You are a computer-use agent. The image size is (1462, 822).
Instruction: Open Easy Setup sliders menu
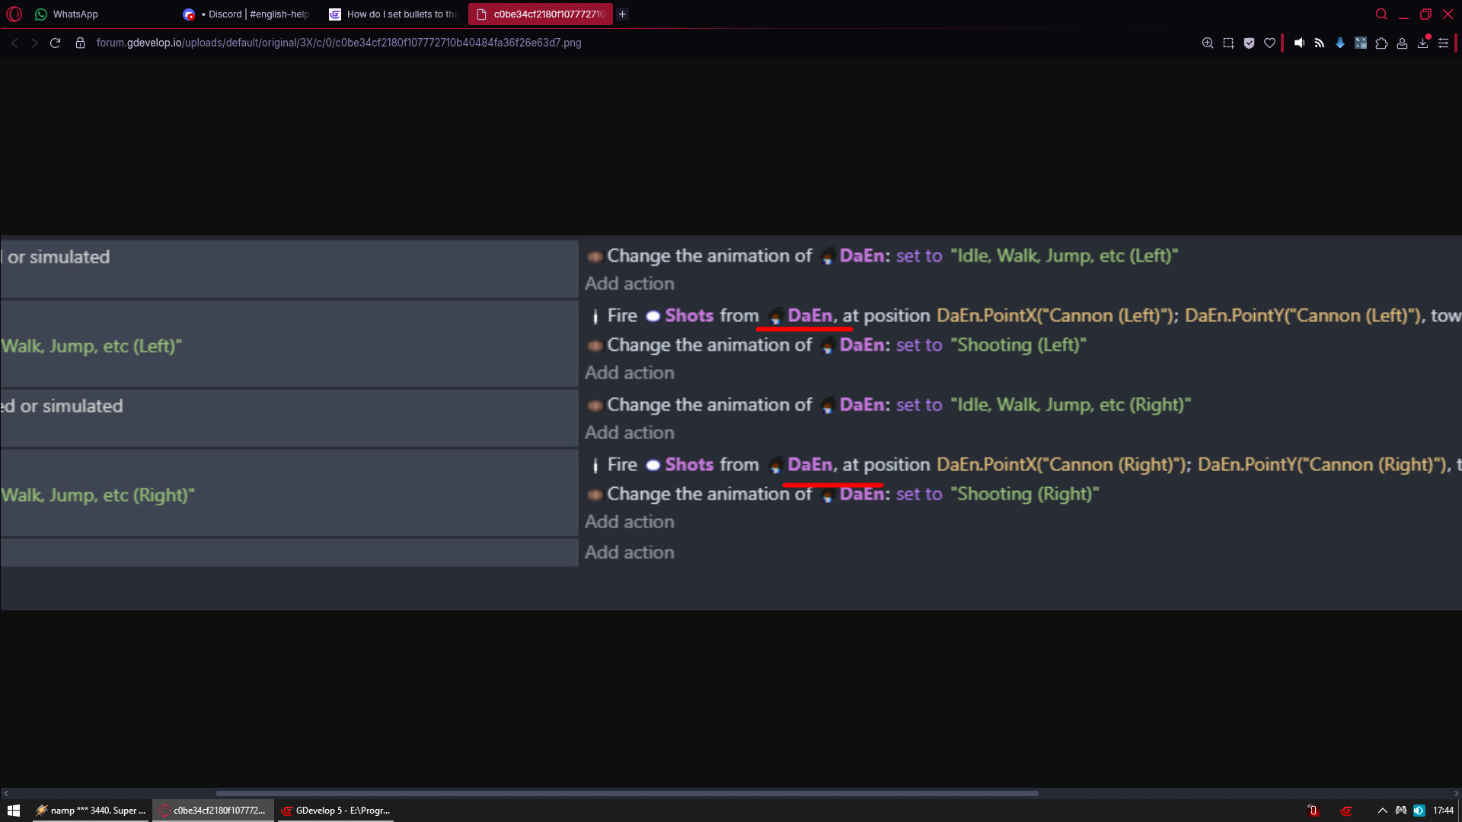[x=1443, y=43]
